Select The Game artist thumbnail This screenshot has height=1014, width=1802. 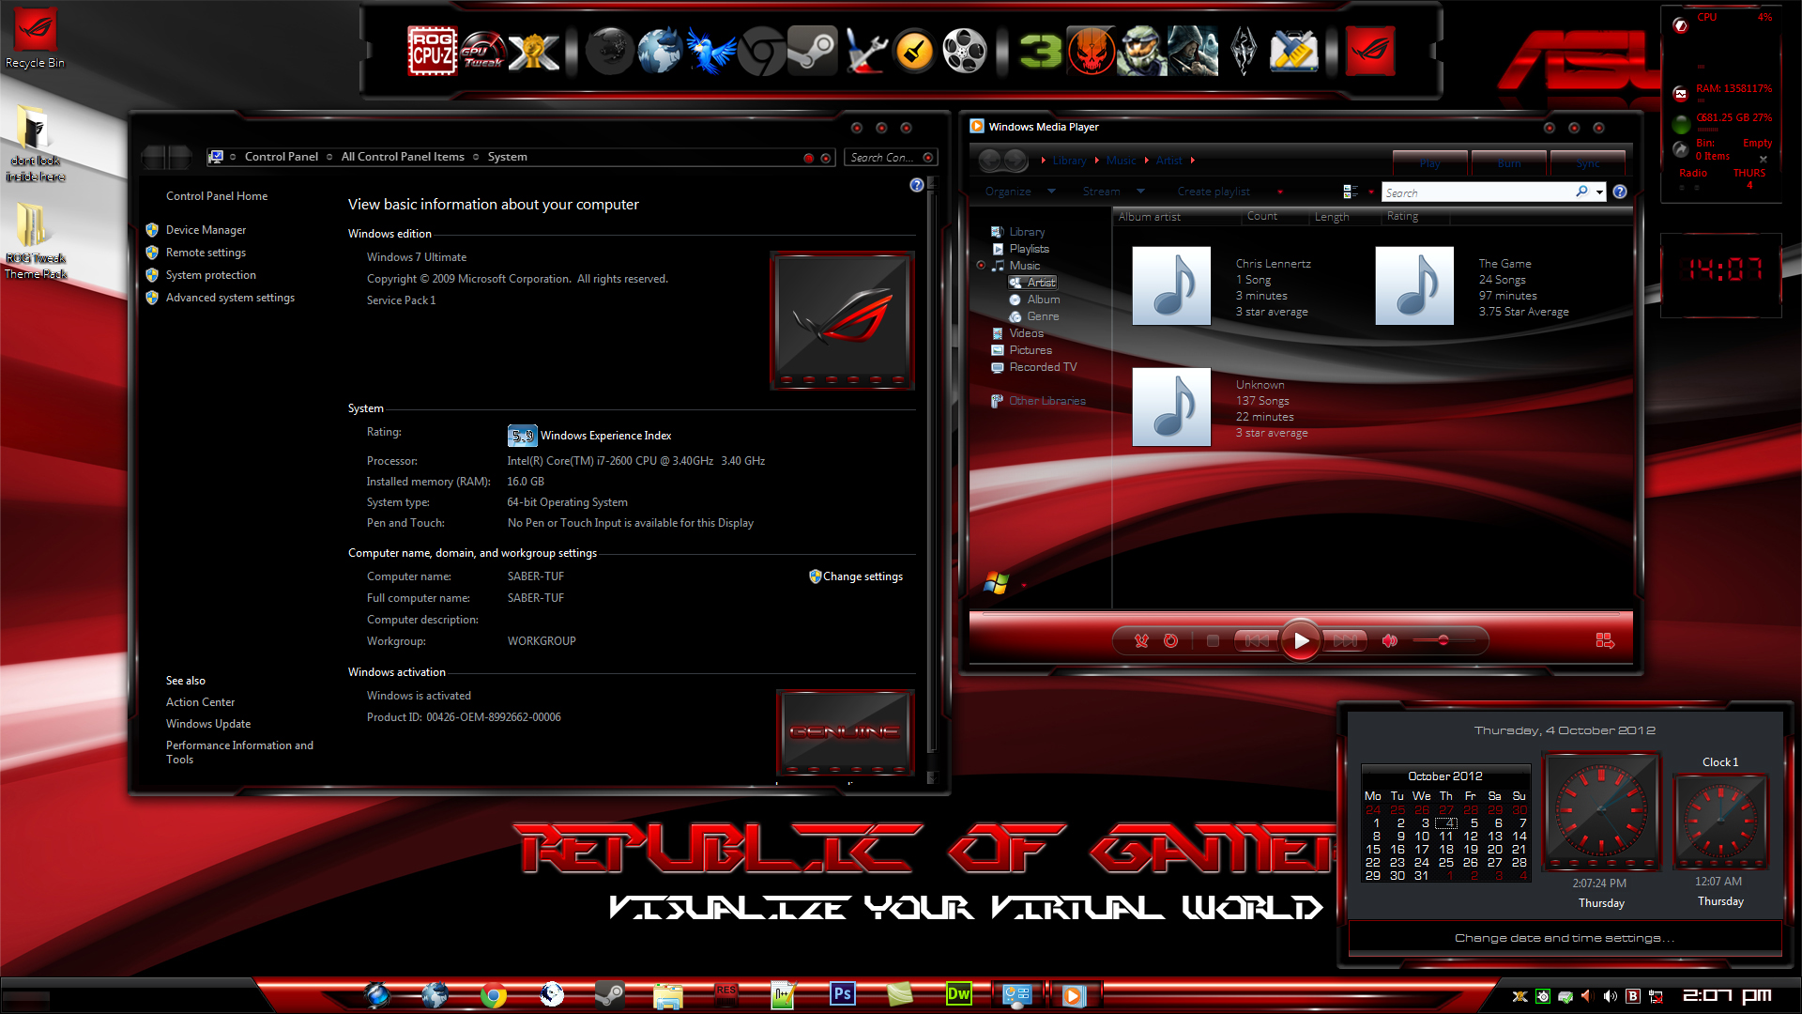1414,286
